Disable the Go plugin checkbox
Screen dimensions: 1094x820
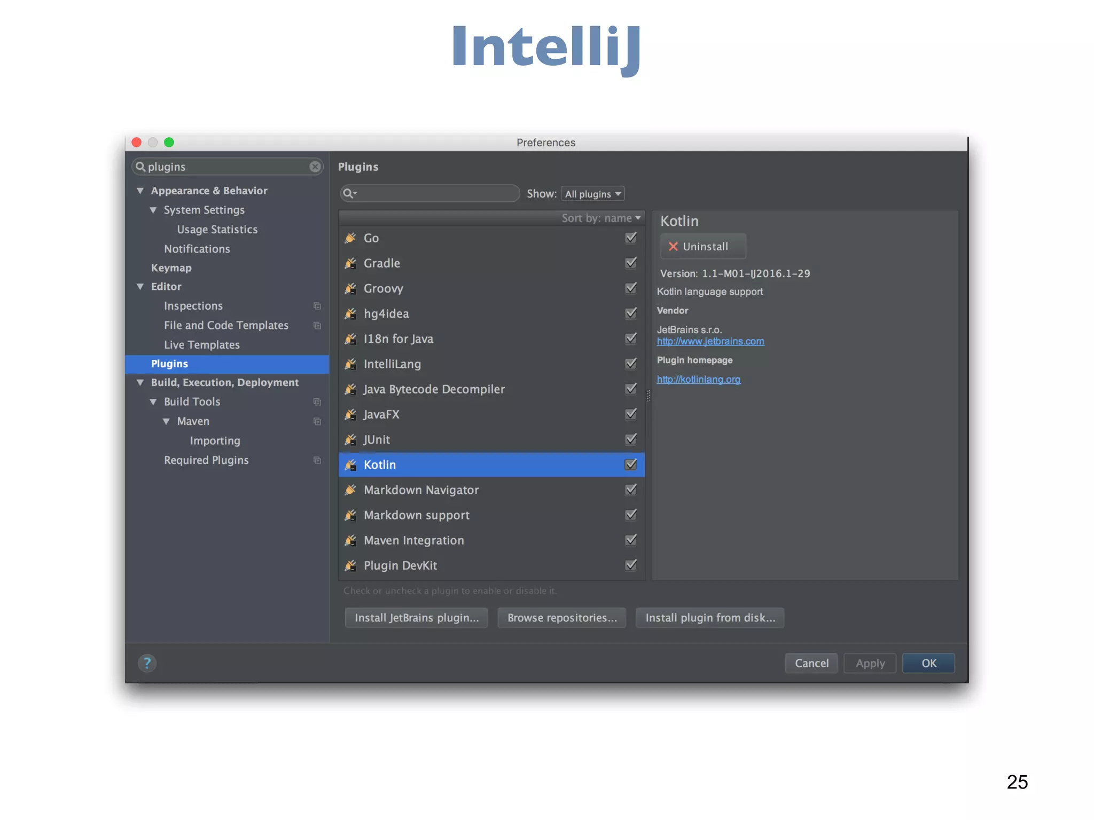coord(631,238)
